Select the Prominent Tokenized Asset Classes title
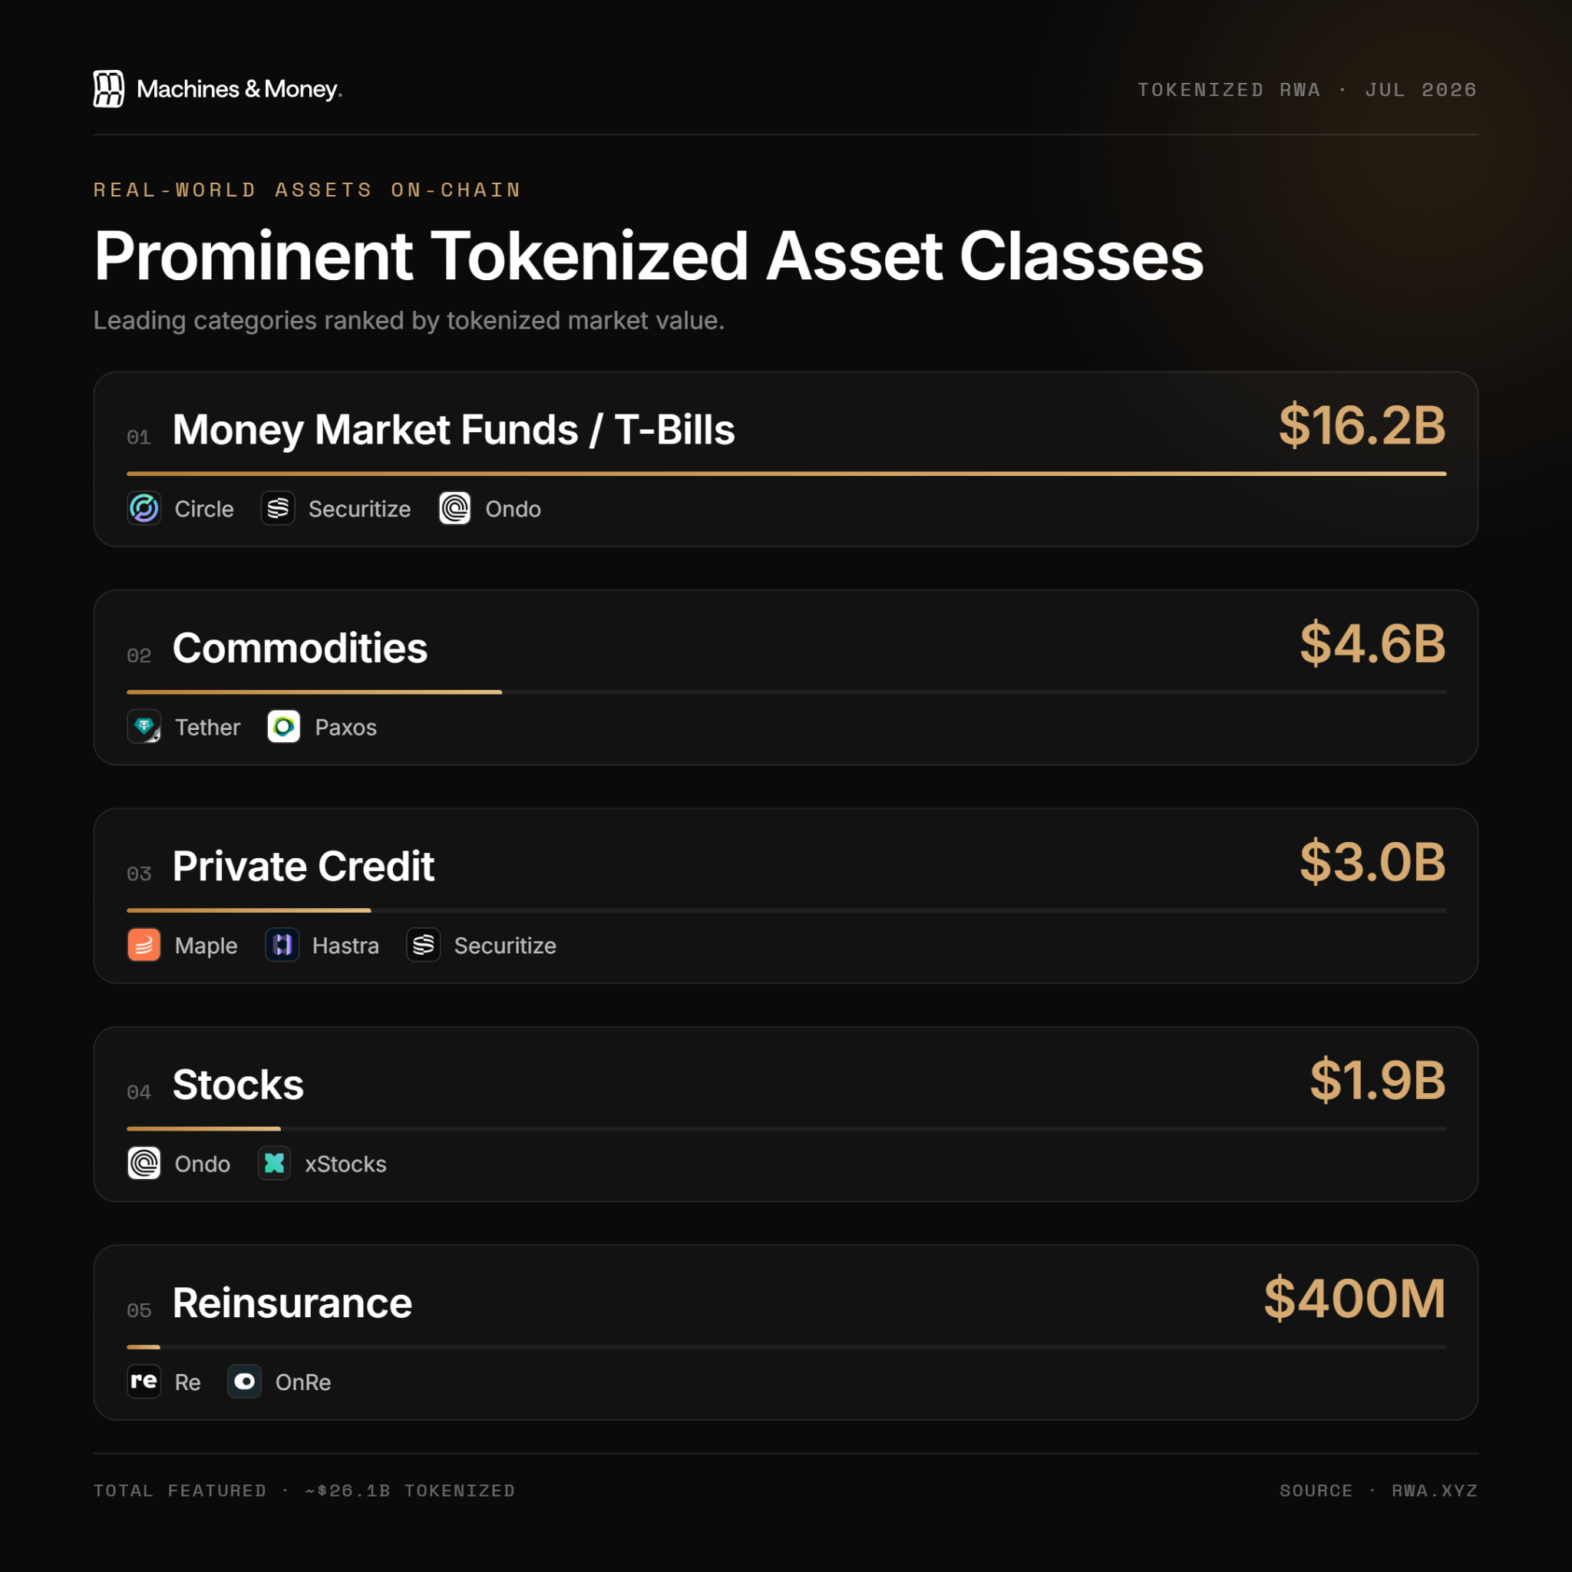The image size is (1572, 1572). tap(649, 256)
